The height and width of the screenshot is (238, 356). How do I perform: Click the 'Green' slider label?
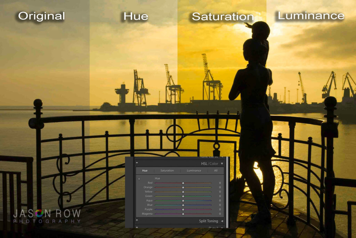(x=149, y=196)
